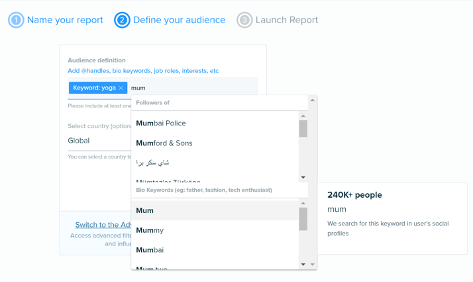473x282 pixels.
Task: Pick the Mum bio keyword
Action: [x=215, y=210]
